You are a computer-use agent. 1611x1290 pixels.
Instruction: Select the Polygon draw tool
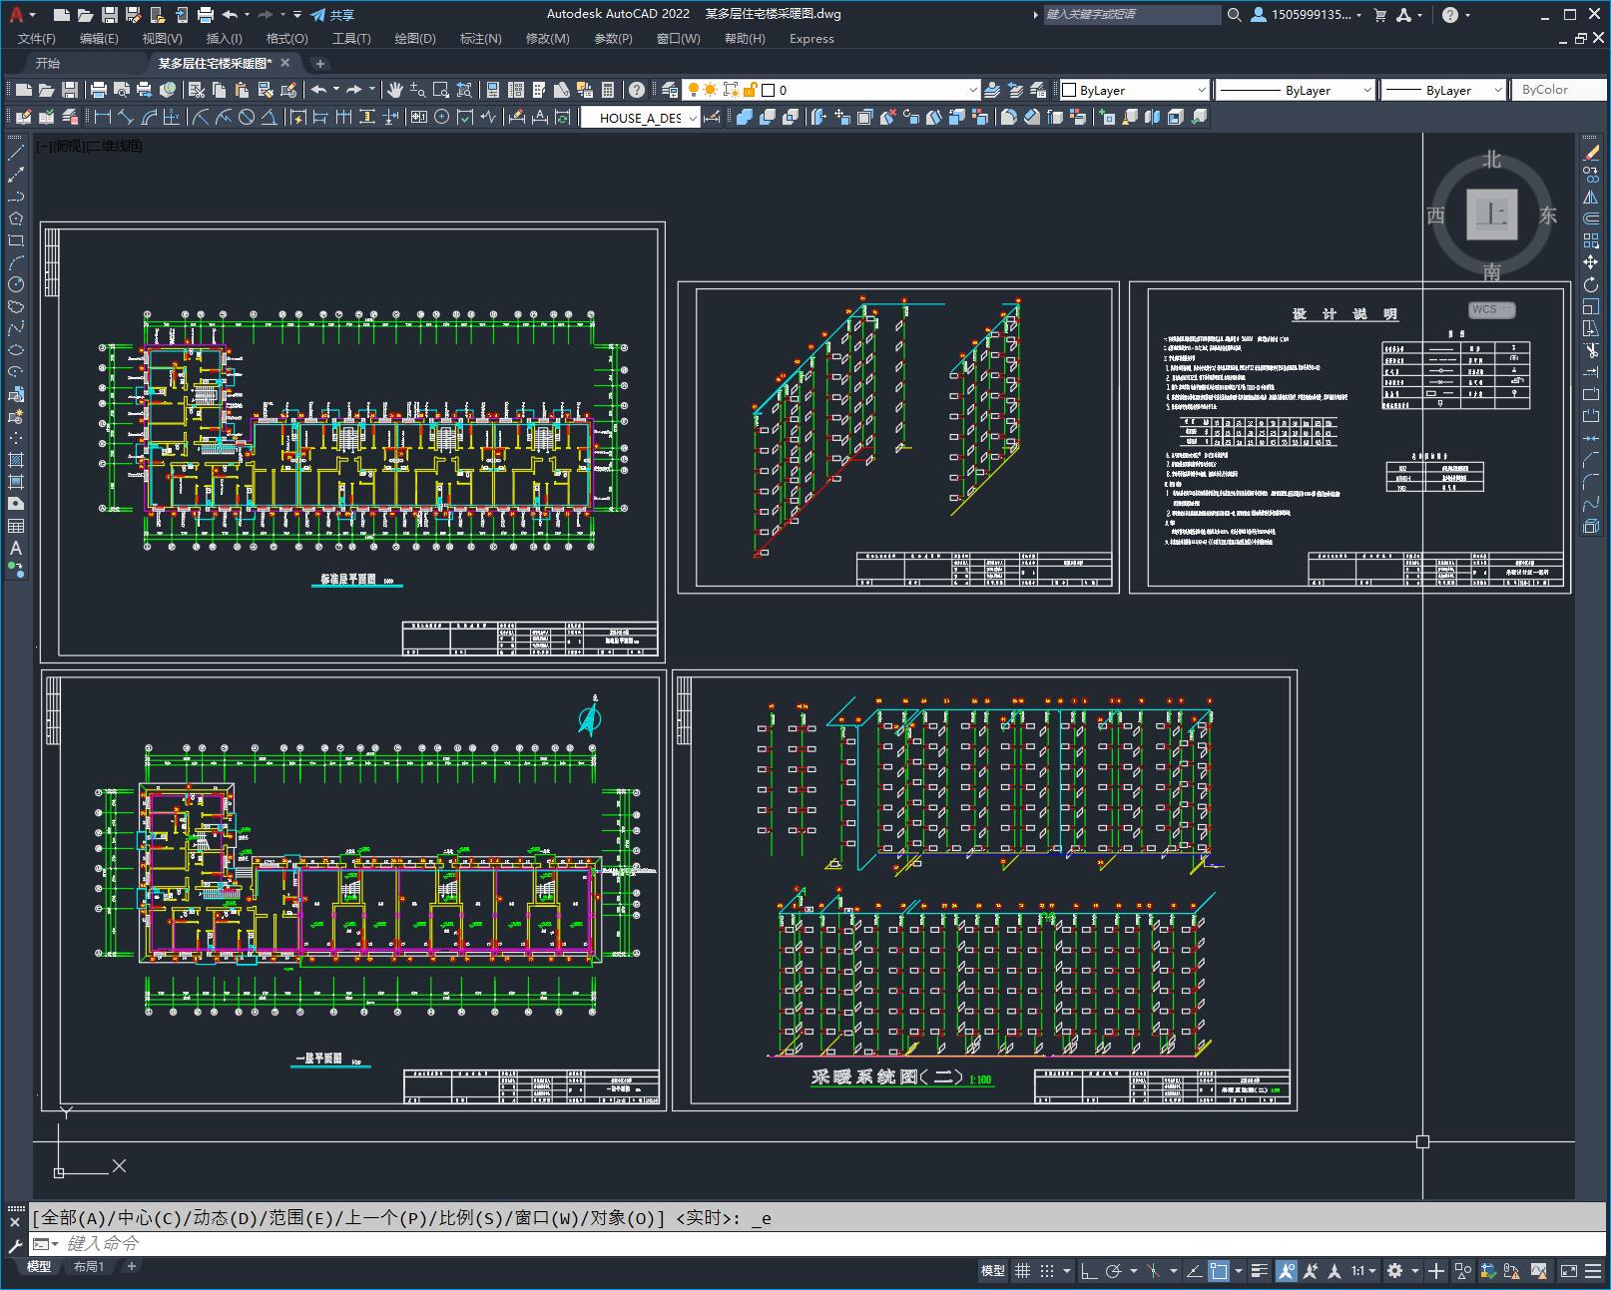16,218
